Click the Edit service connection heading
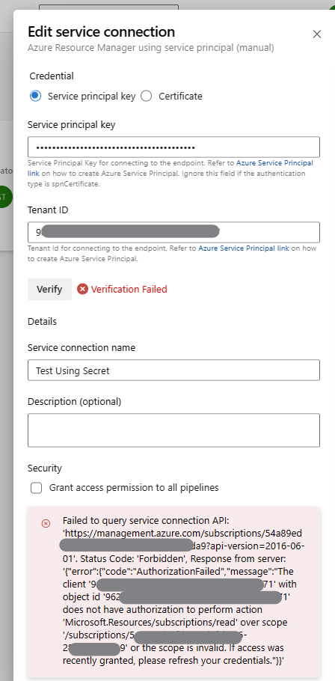 click(x=101, y=31)
